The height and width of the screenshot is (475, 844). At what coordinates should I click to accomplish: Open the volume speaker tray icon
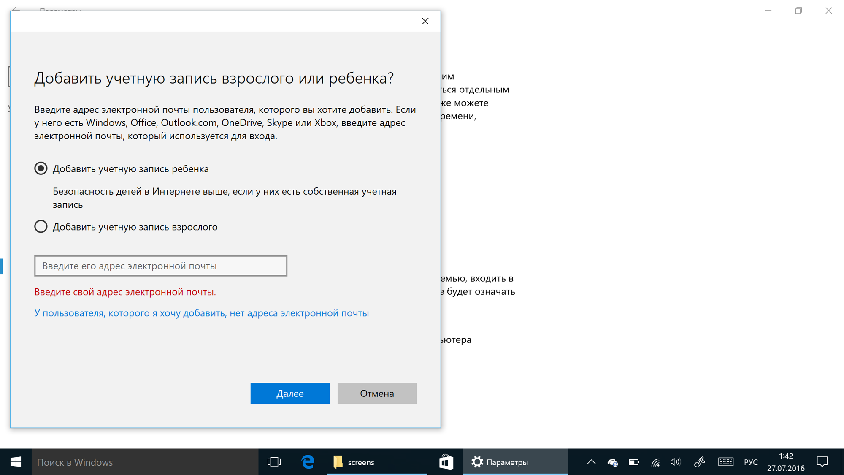[x=675, y=462]
